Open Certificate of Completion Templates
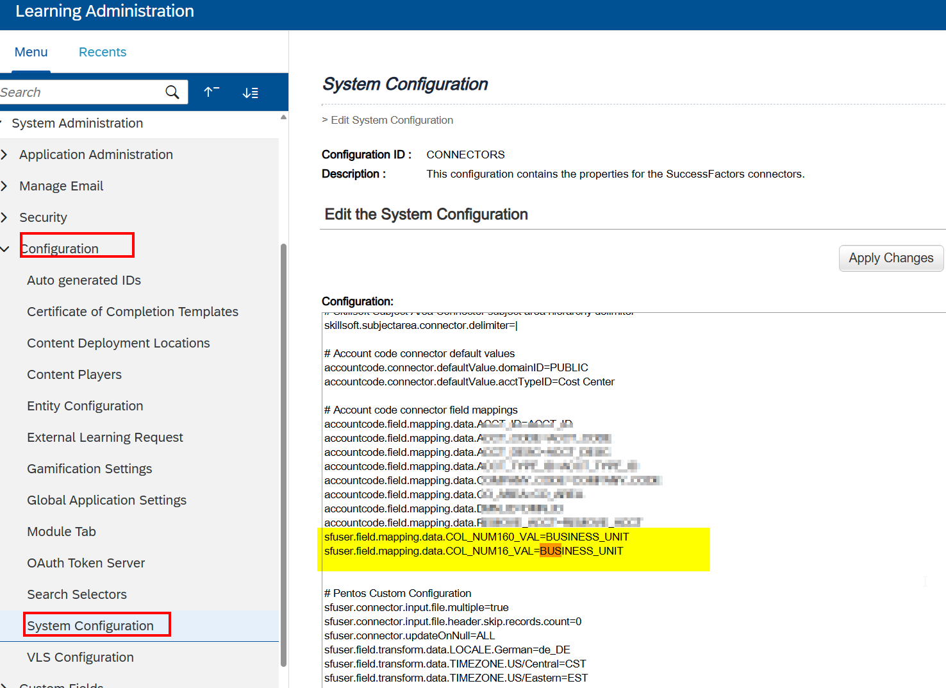Screen dimensions: 946x688 pos(133,312)
